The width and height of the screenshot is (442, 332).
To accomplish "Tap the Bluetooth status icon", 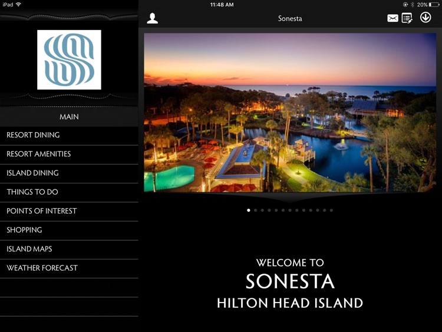I will click(412, 5).
